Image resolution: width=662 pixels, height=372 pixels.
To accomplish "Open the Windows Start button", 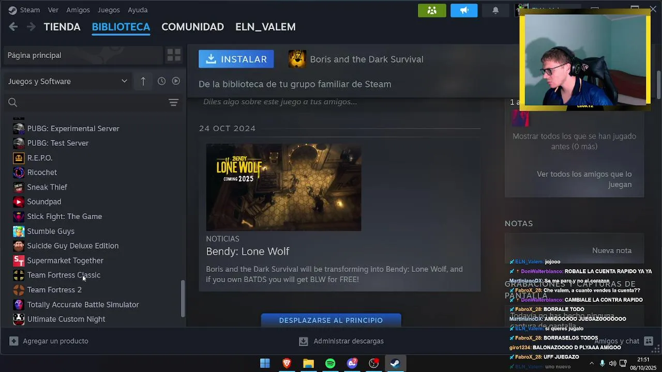I will click(x=265, y=364).
